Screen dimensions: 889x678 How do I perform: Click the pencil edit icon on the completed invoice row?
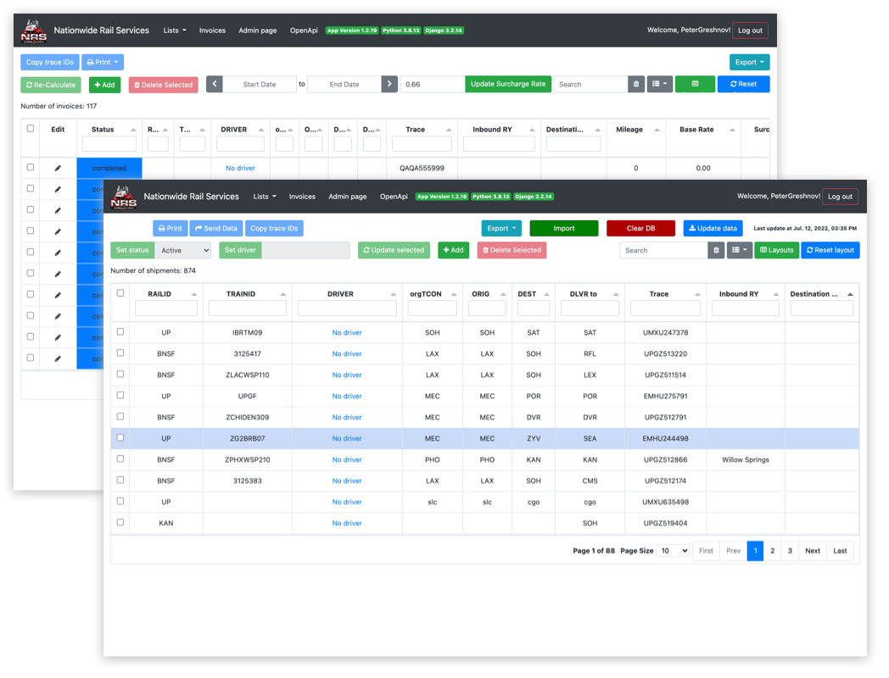coord(57,168)
